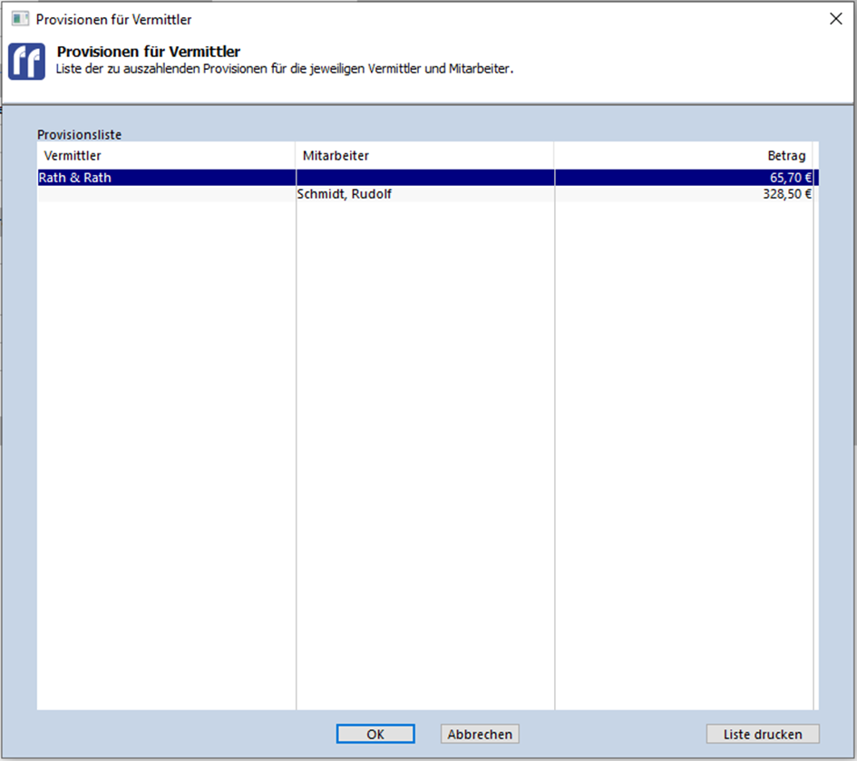Confirm with the OK button

point(375,735)
